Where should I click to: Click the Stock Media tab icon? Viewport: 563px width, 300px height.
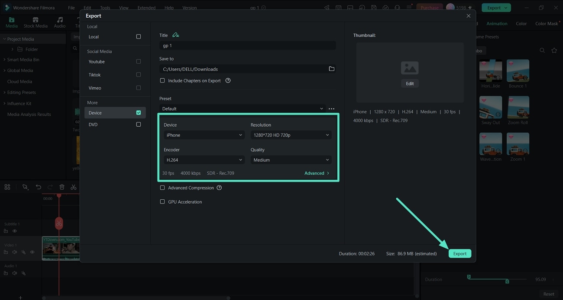click(x=36, y=20)
